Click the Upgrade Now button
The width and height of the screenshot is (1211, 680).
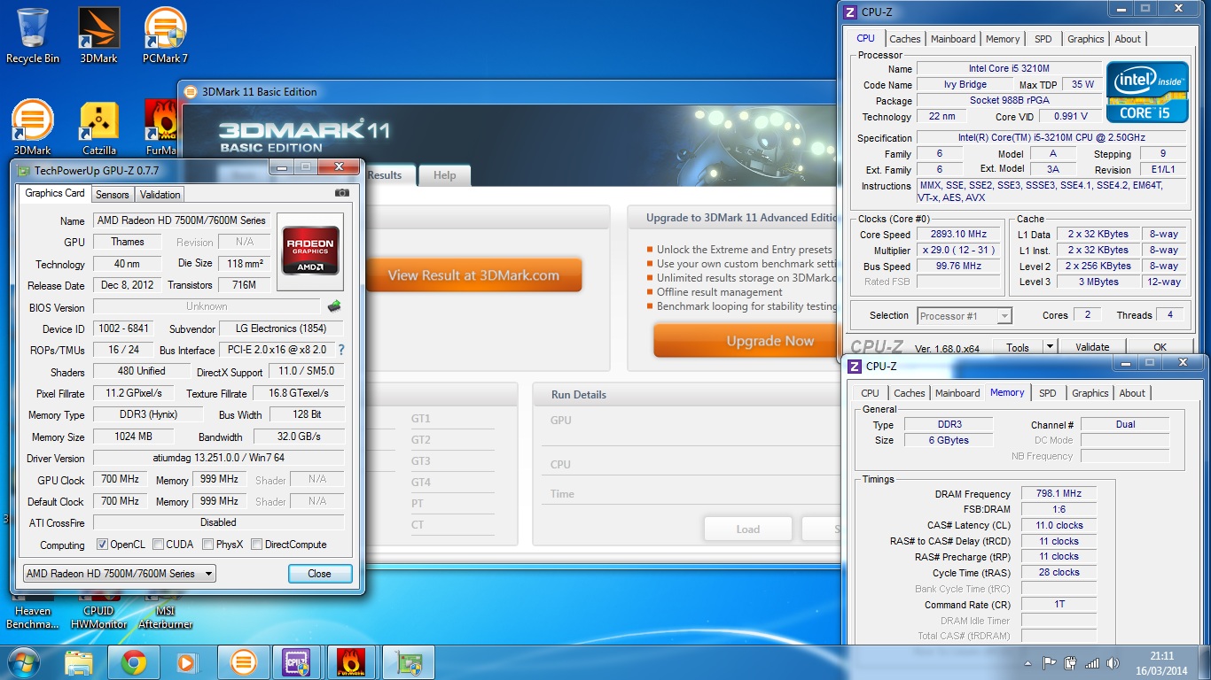[x=746, y=341]
